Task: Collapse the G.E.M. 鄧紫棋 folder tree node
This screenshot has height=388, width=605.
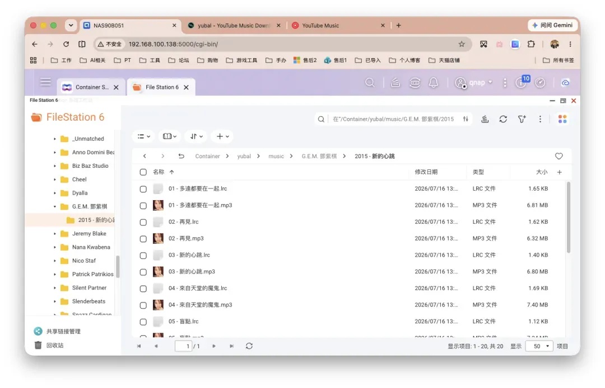Action: [x=55, y=207]
